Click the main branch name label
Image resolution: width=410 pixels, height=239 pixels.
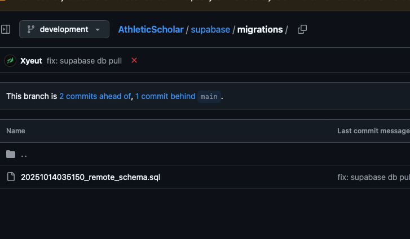[209, 96]
